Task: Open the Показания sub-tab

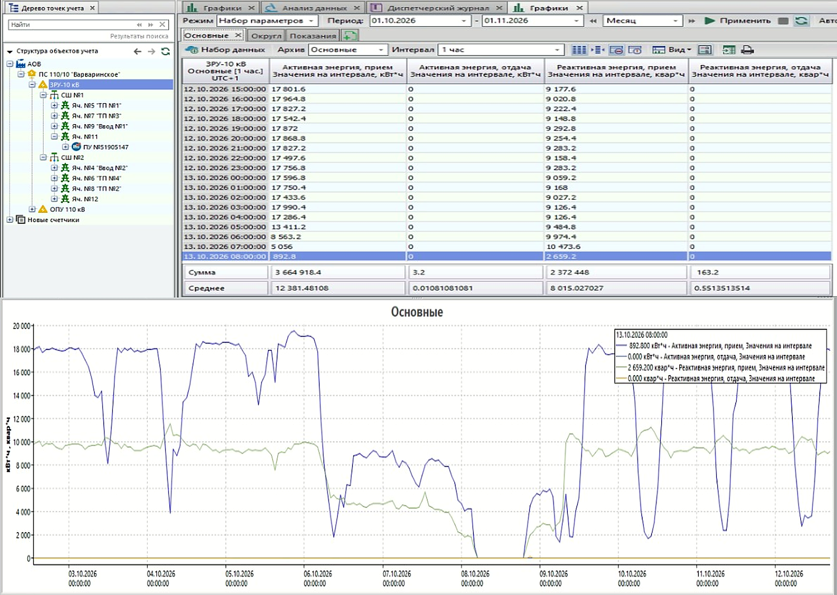Action: 313,36
